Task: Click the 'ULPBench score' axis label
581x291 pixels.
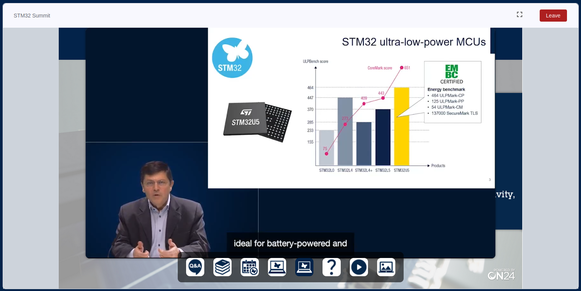Action: 315,61
